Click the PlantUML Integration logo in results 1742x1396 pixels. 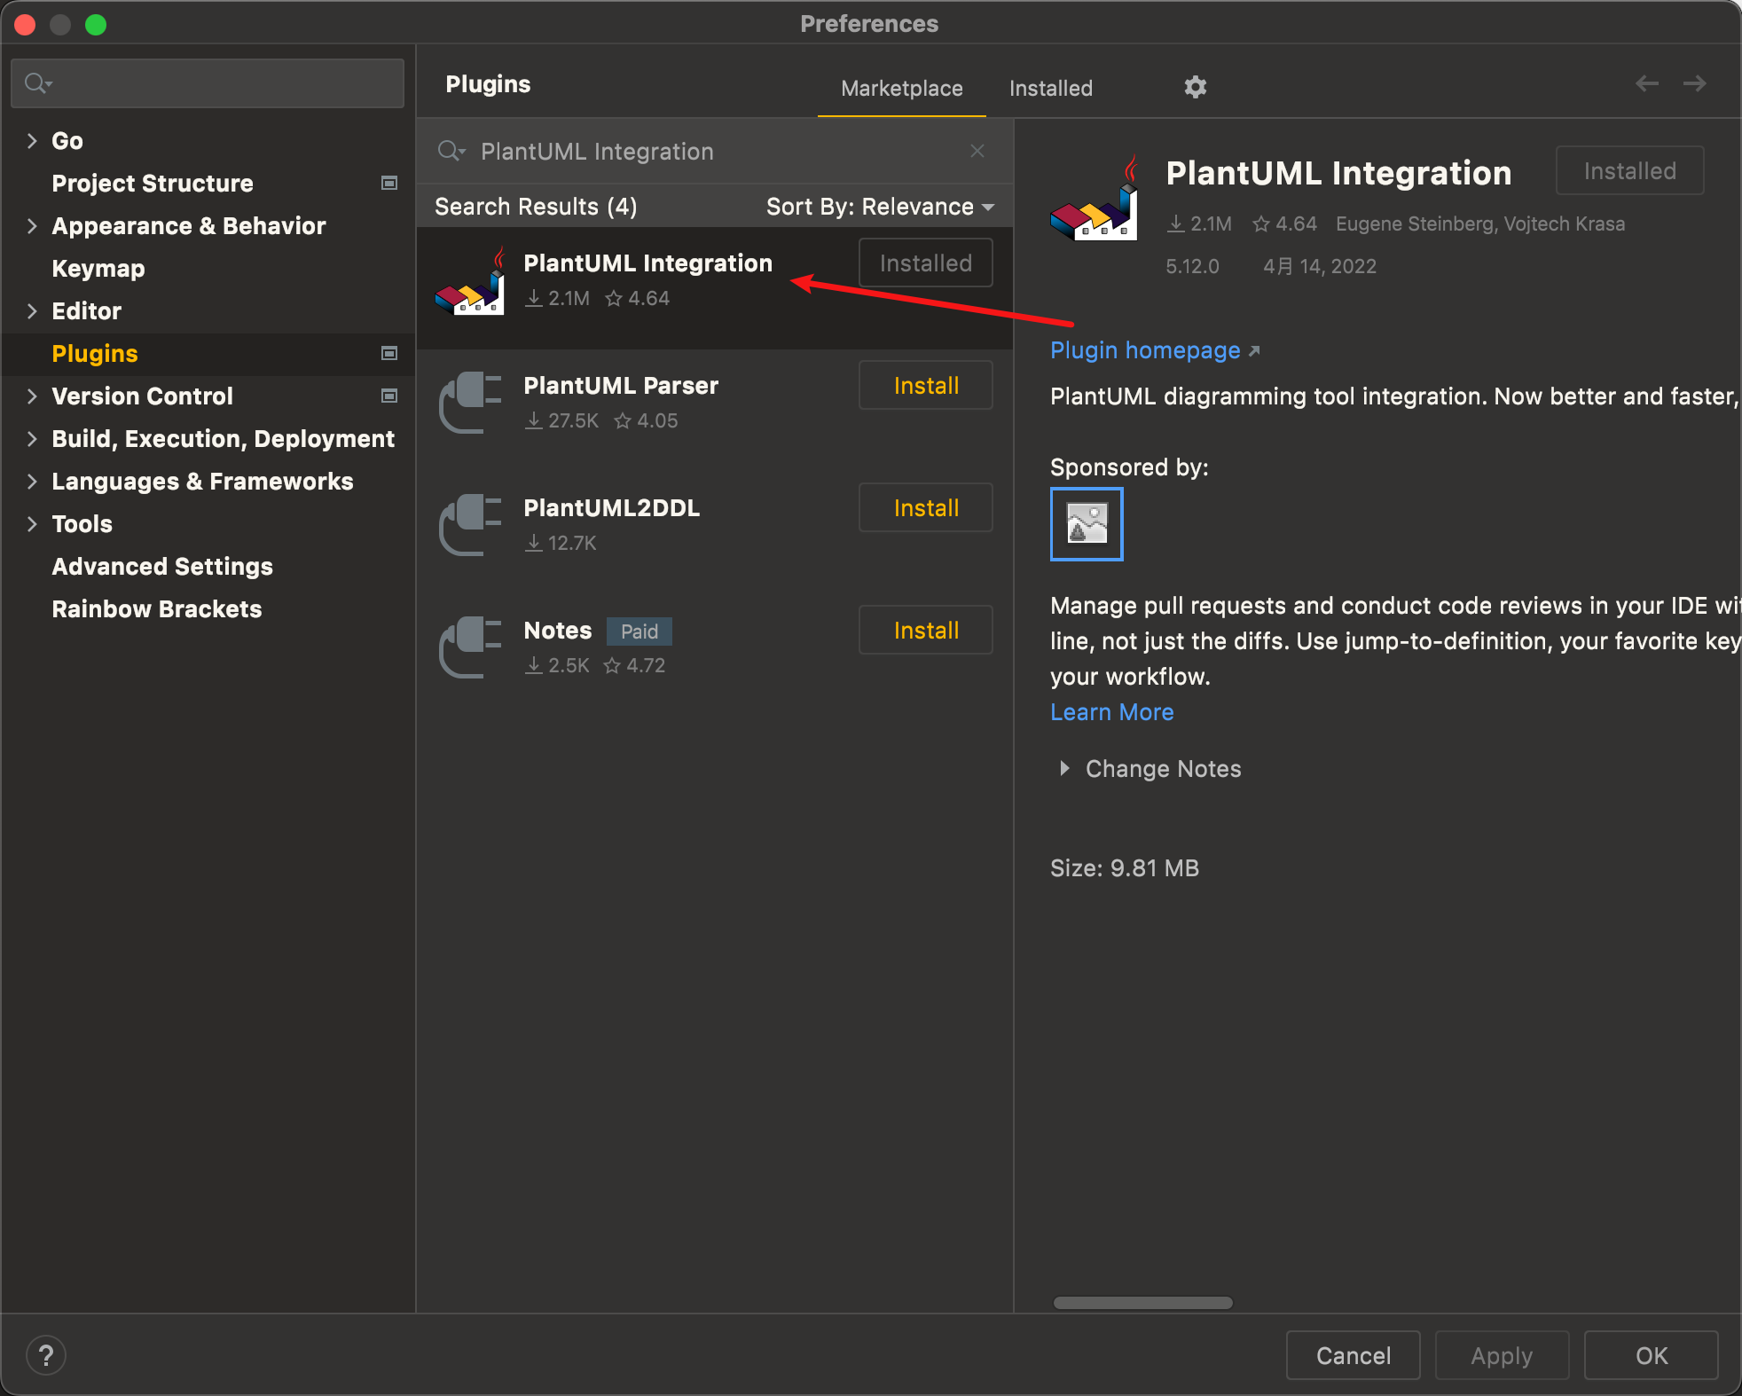pos(470,282)
